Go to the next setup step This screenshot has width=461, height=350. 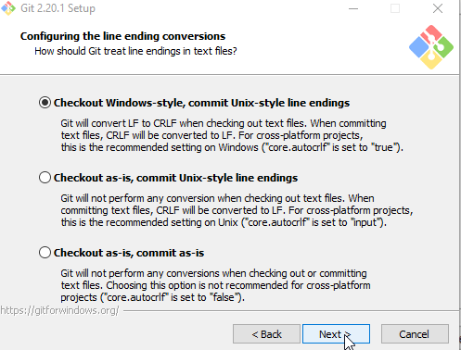[336, 333]
